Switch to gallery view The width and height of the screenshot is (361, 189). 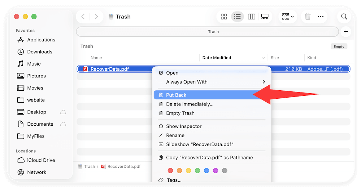coord(265,17)
